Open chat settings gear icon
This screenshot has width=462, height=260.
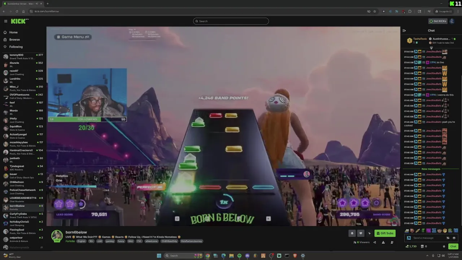click(444, 246)
